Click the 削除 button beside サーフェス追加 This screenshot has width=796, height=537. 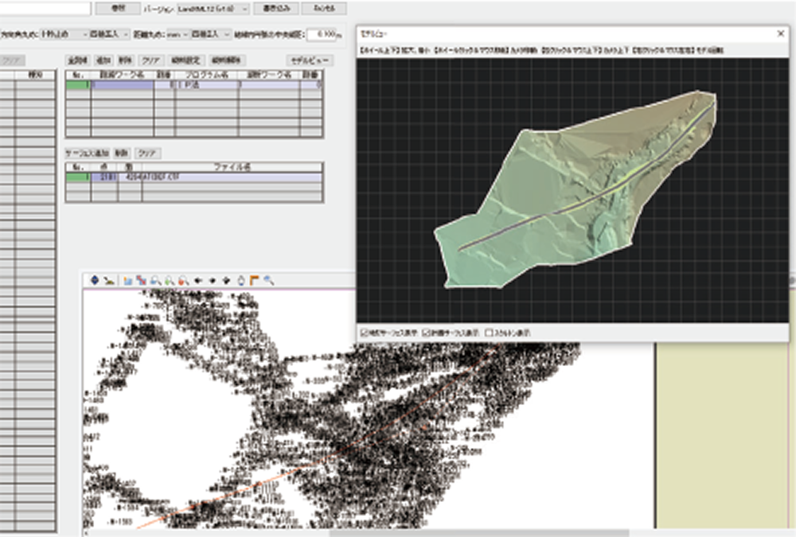121,153
